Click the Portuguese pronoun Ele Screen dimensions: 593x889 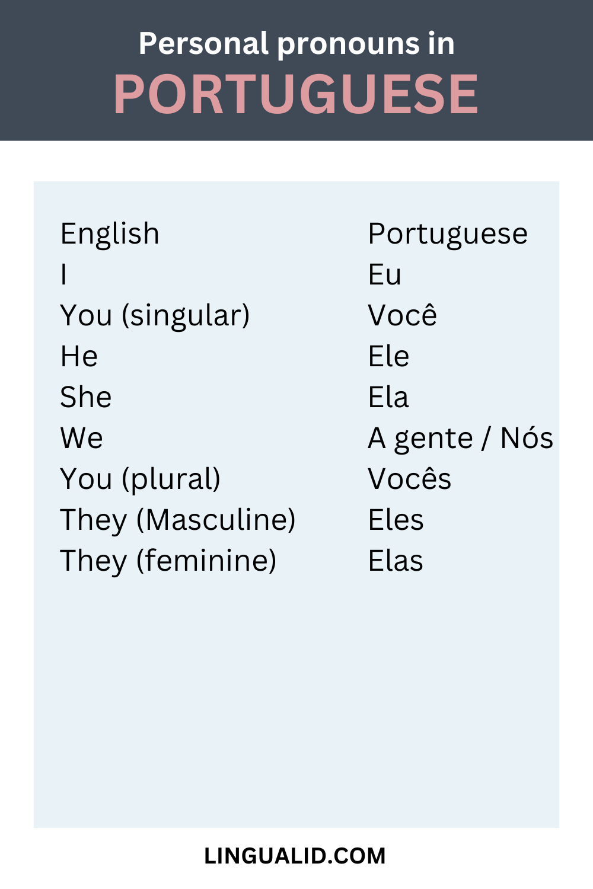[x=389, y=356]
